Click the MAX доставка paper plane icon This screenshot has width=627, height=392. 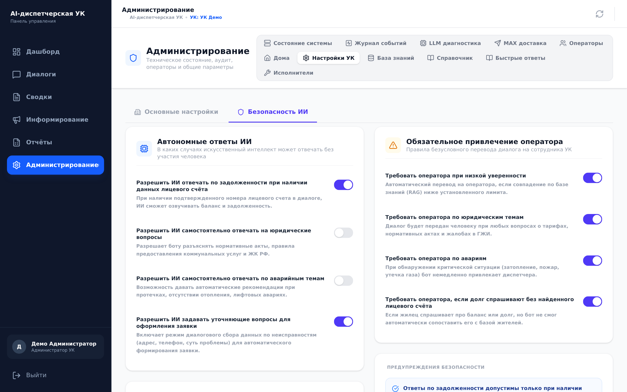pyautogui.click(x=498, y=43)
